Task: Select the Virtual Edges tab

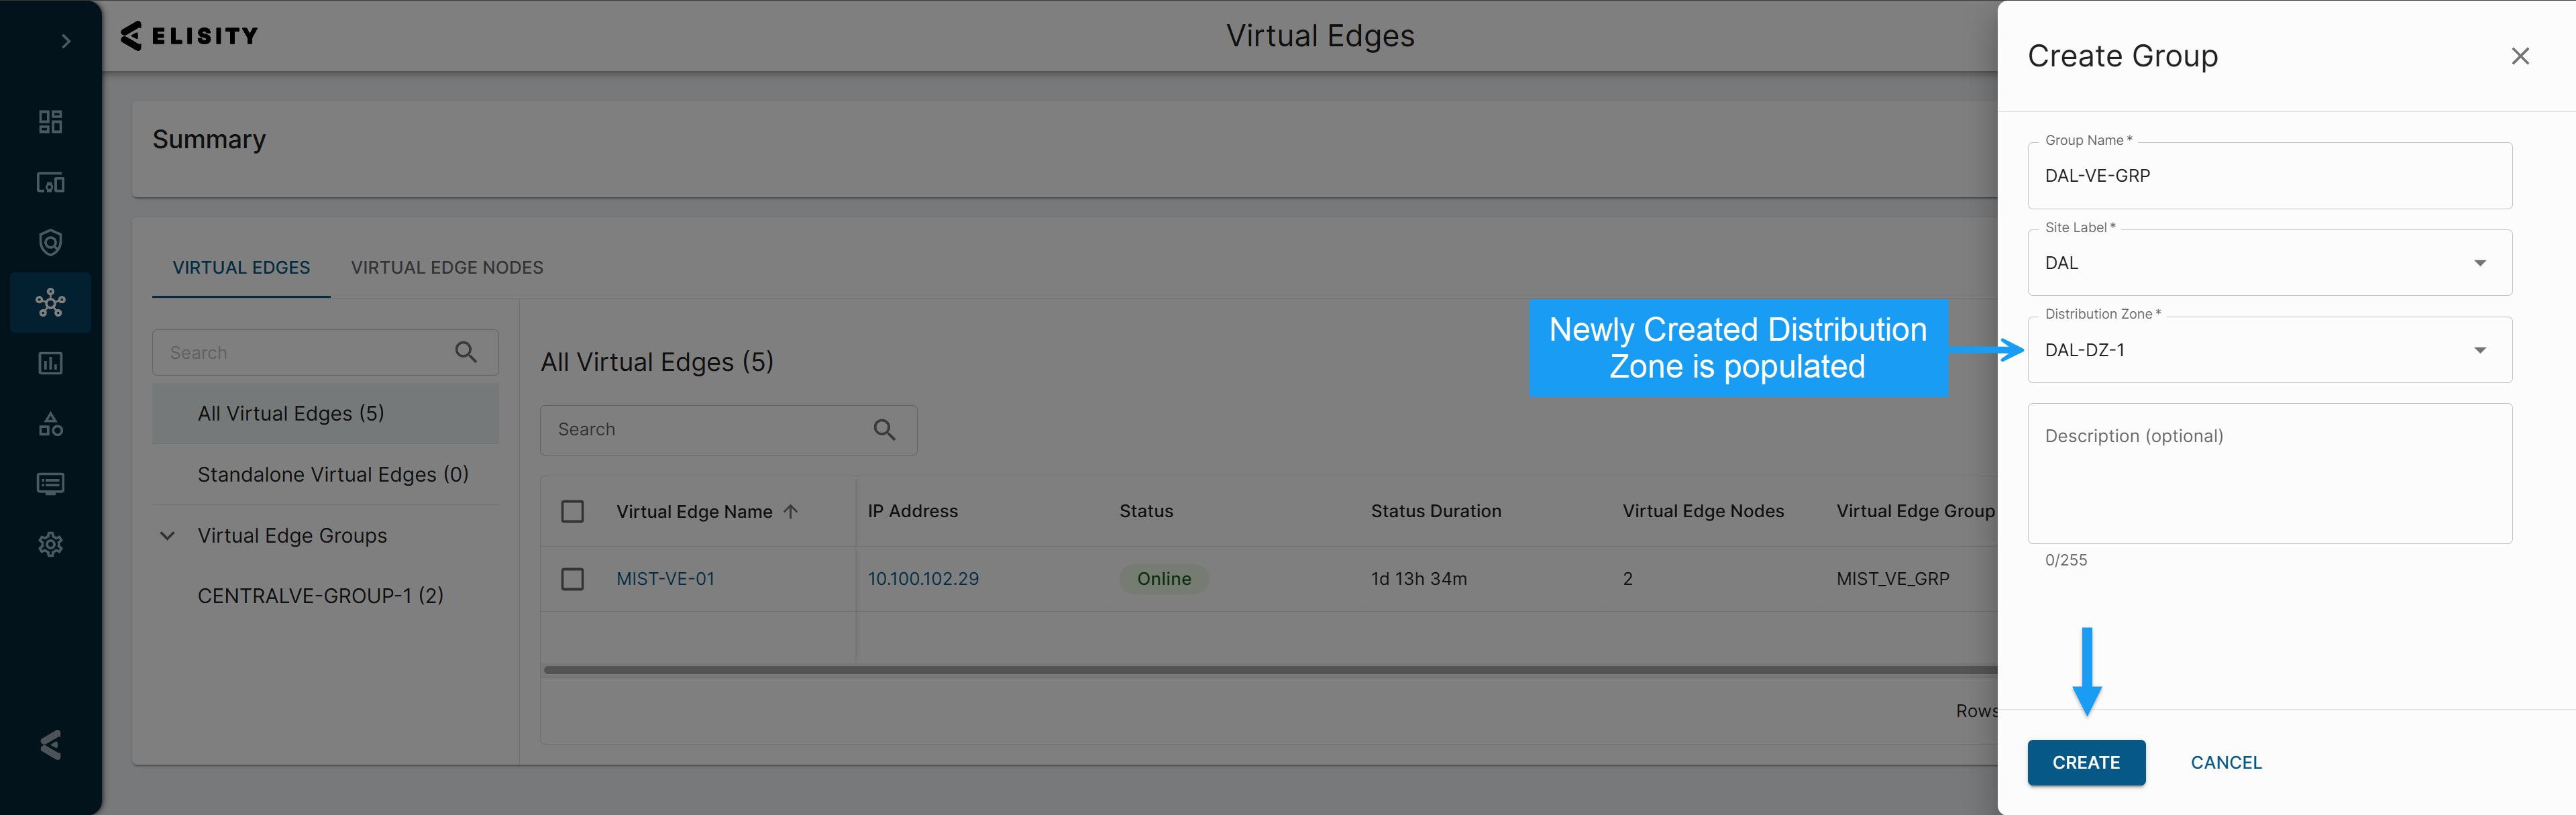Action: (241, 268)
